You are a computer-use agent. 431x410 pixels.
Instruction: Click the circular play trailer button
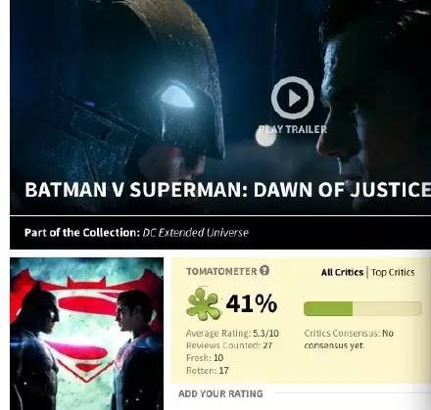tap(293, 98)
